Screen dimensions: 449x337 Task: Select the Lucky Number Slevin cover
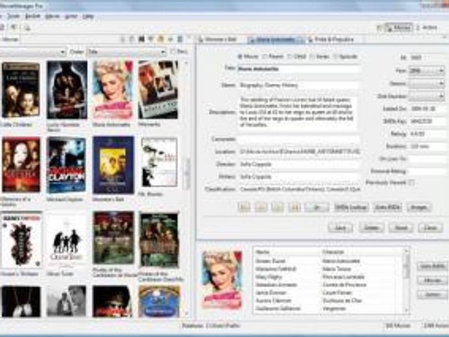(x=67, y=90)
